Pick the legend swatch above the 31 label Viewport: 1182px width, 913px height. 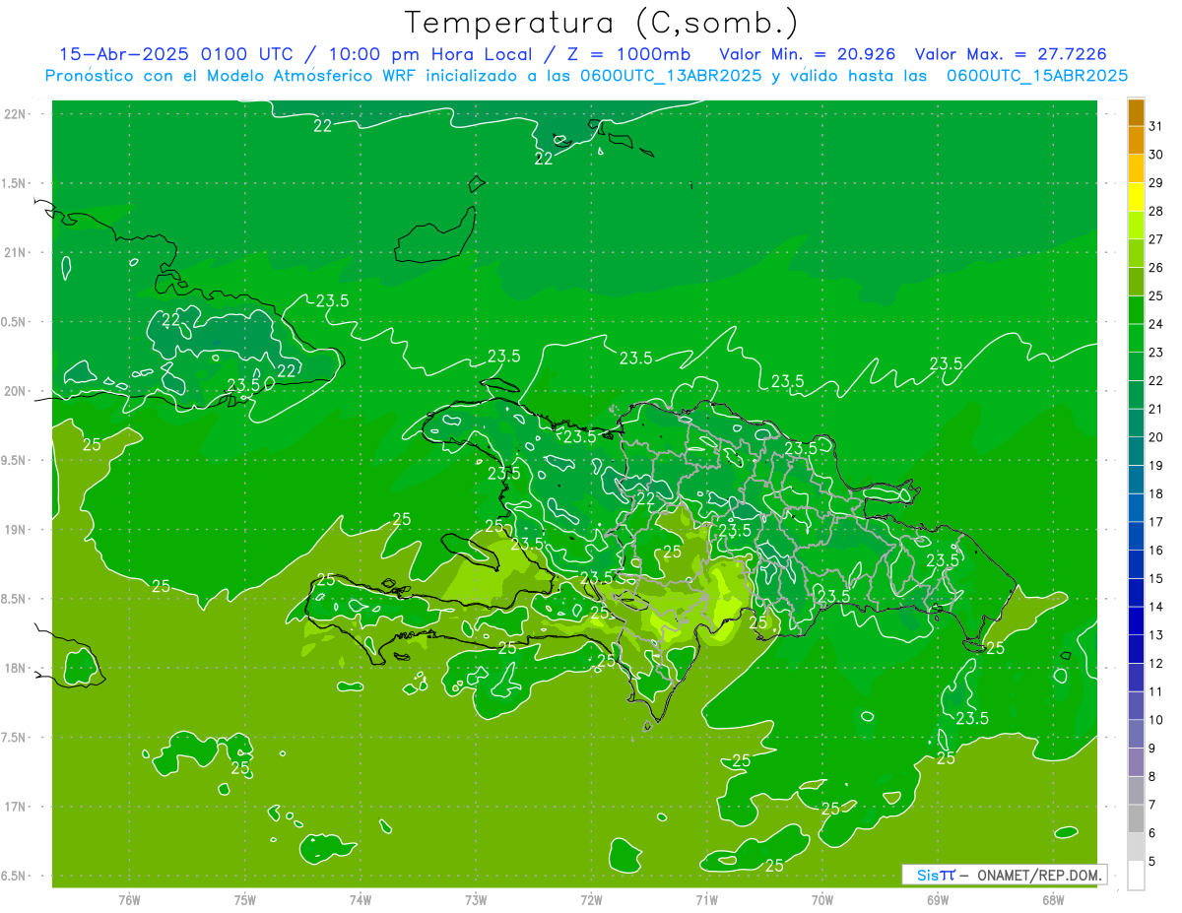click(1136, 112)
